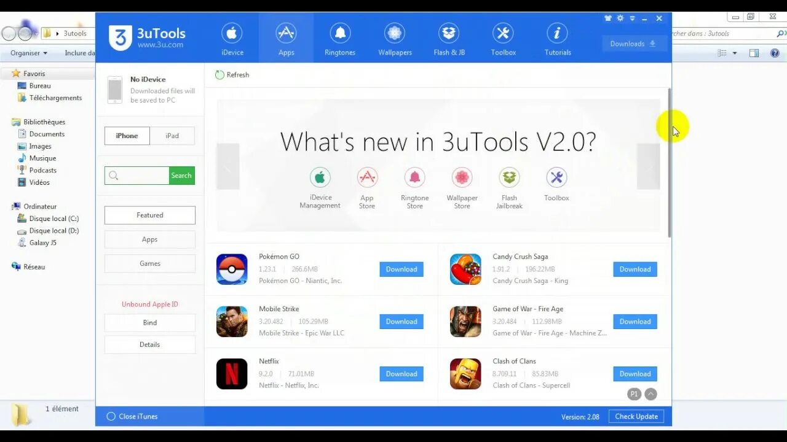Click the P1 page indicator
This screenshot has width=787, height=442.
point(634,394)
